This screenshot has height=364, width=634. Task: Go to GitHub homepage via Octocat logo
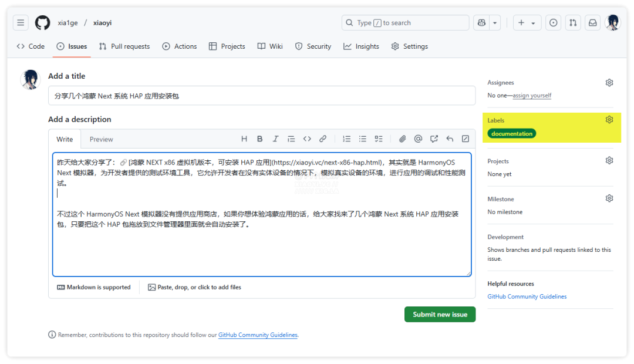(x=42, y=23)
